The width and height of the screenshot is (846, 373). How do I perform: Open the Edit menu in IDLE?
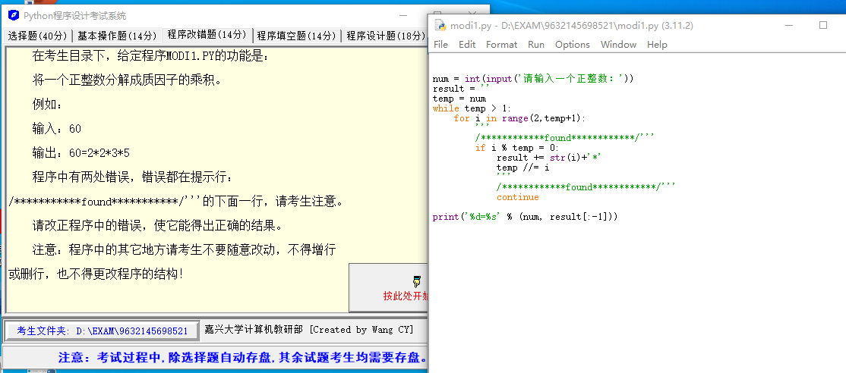point(467,45)
